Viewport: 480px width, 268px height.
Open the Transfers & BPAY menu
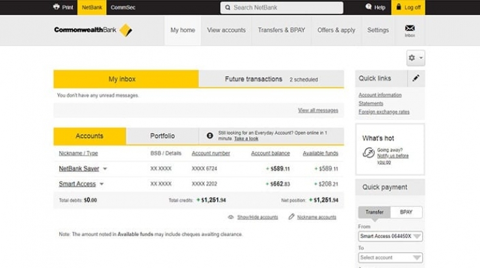coord(281,30)
